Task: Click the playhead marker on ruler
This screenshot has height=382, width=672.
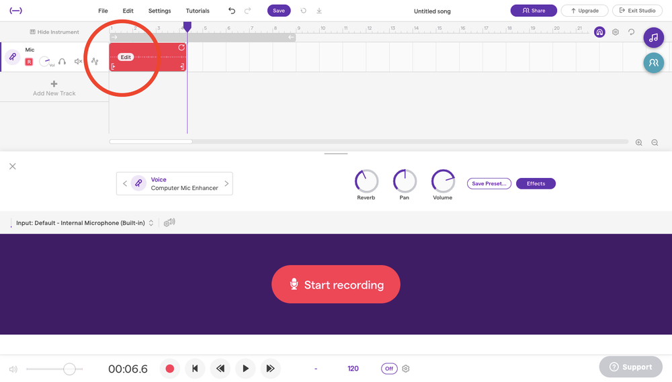Action: click(x=187, y=27)
